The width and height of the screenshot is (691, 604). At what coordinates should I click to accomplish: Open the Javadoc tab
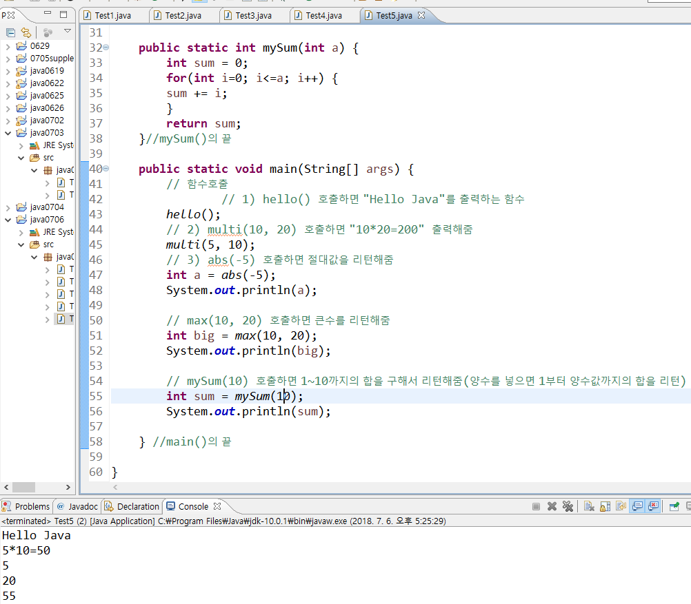click(77, 507)
